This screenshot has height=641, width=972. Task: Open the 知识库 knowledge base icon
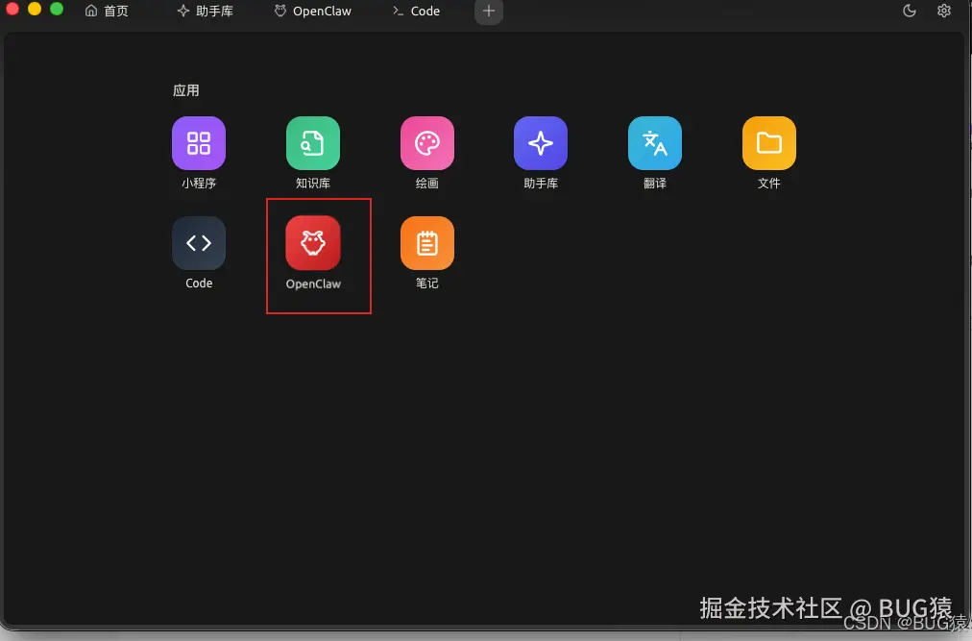pos(312,142)
